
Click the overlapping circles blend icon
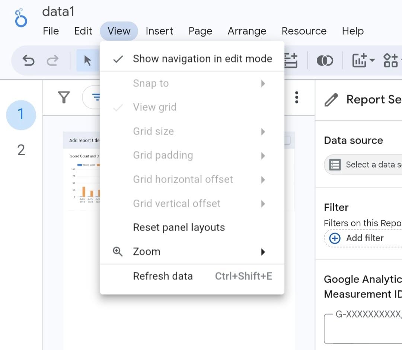coord(325,60)
